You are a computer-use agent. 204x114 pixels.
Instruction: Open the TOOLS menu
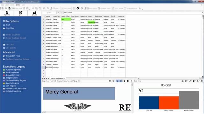click(x=18, y=5)
